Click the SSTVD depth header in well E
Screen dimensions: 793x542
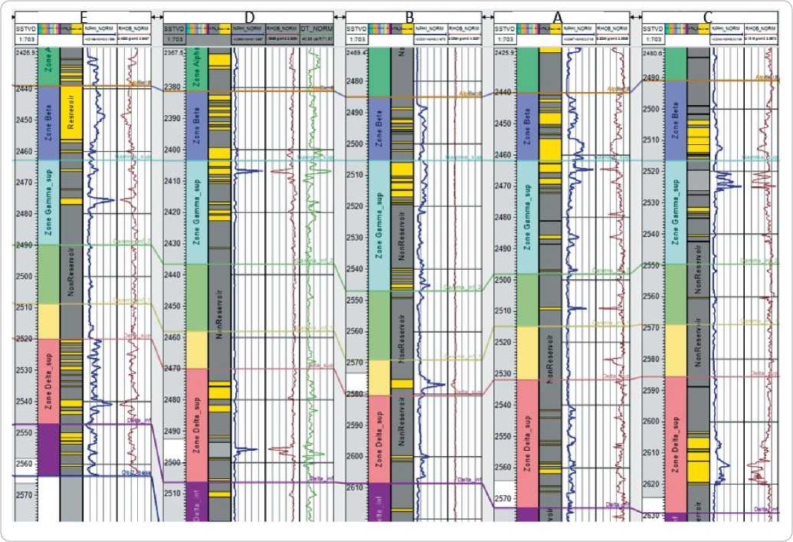click(x=26, y=29)
